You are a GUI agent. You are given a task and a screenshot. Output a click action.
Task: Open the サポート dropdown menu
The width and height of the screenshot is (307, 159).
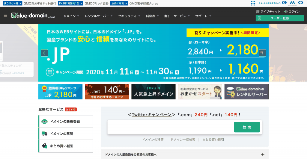[203, 16]
